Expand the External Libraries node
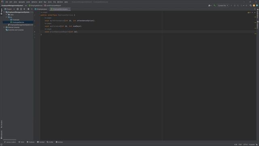This screenshot has height=146, width=259. click(4, 27)
